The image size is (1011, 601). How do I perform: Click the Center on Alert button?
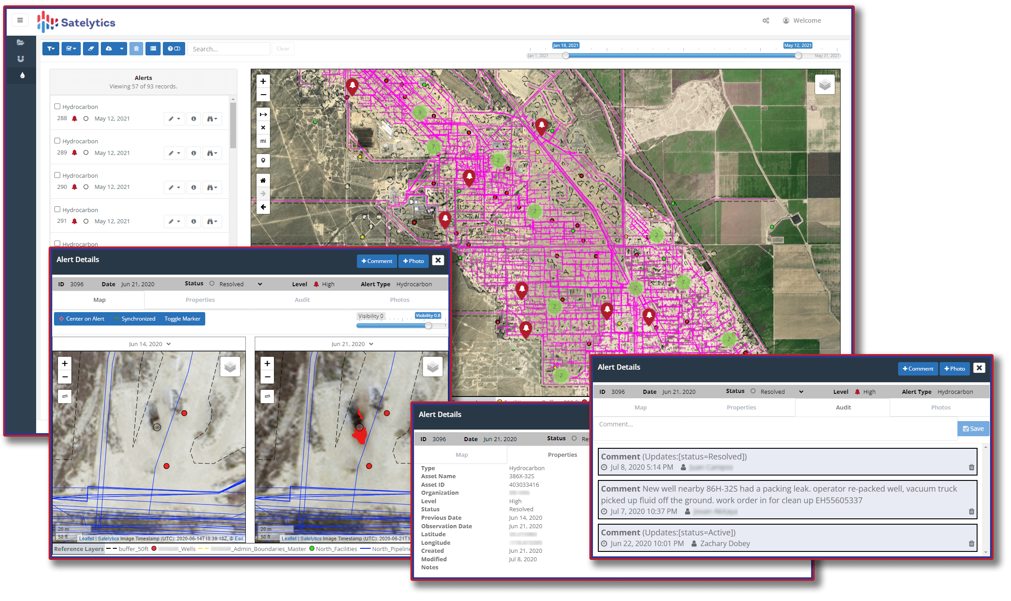82,319
